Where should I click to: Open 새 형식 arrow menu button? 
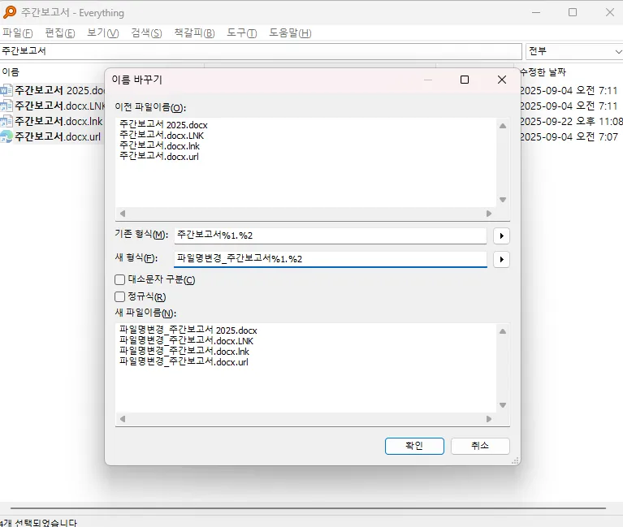click(x=501, y=259)
